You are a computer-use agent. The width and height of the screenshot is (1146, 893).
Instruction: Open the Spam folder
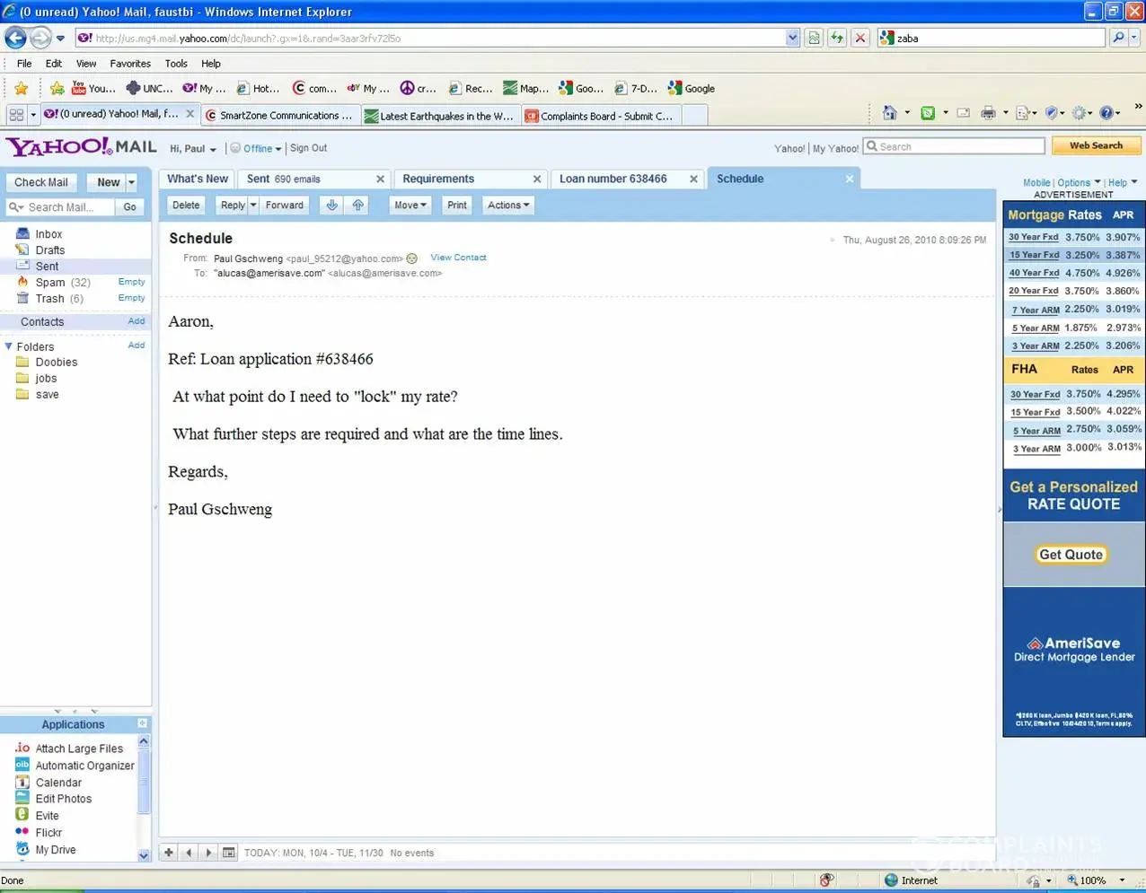click(x=50, y=283)
